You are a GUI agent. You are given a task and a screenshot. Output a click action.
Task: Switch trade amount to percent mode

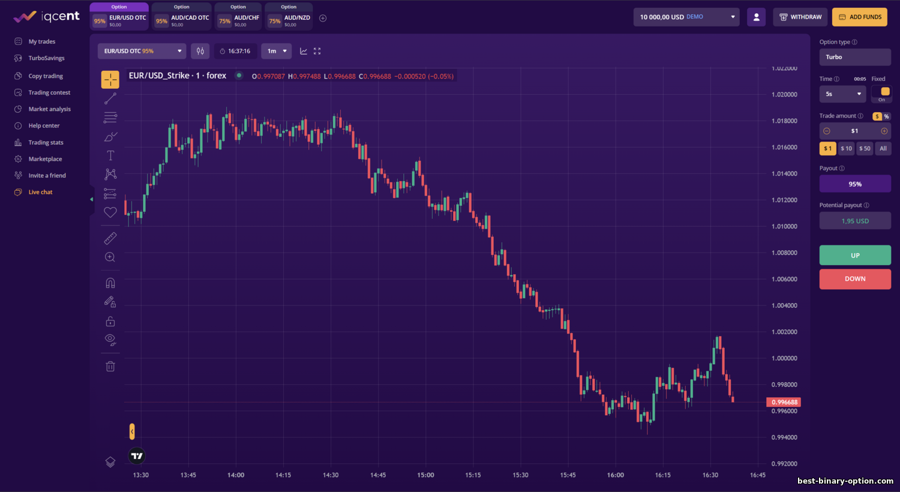pos(886,116)
